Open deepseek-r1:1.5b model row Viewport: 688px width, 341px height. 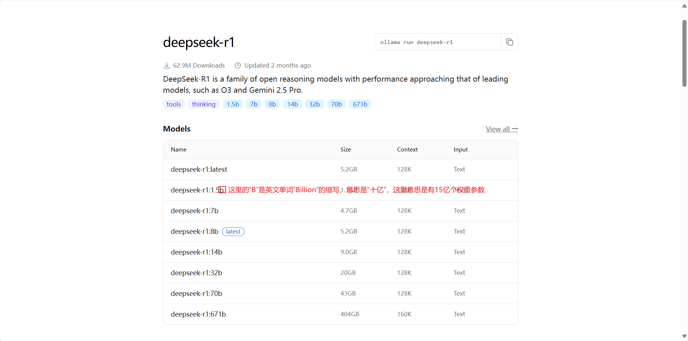point(341,190)
